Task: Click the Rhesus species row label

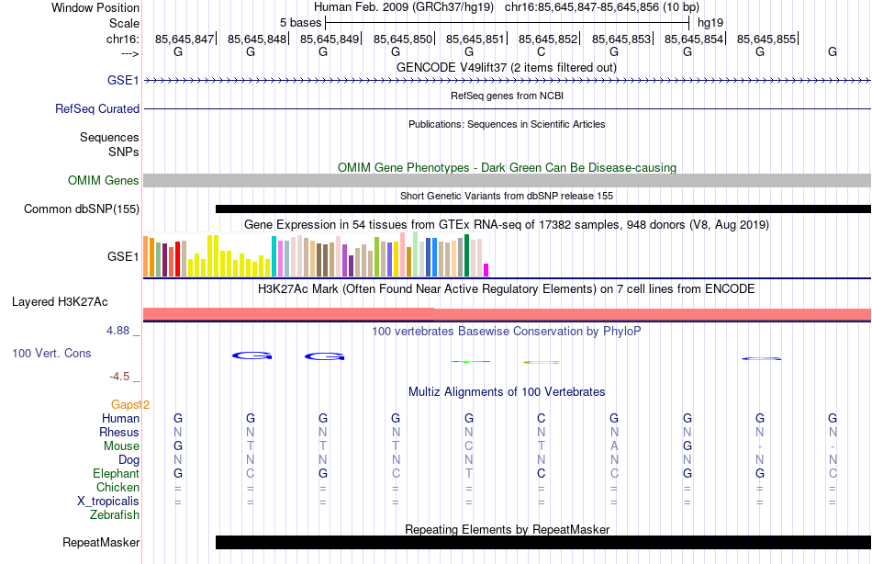Action: point(119,433)
